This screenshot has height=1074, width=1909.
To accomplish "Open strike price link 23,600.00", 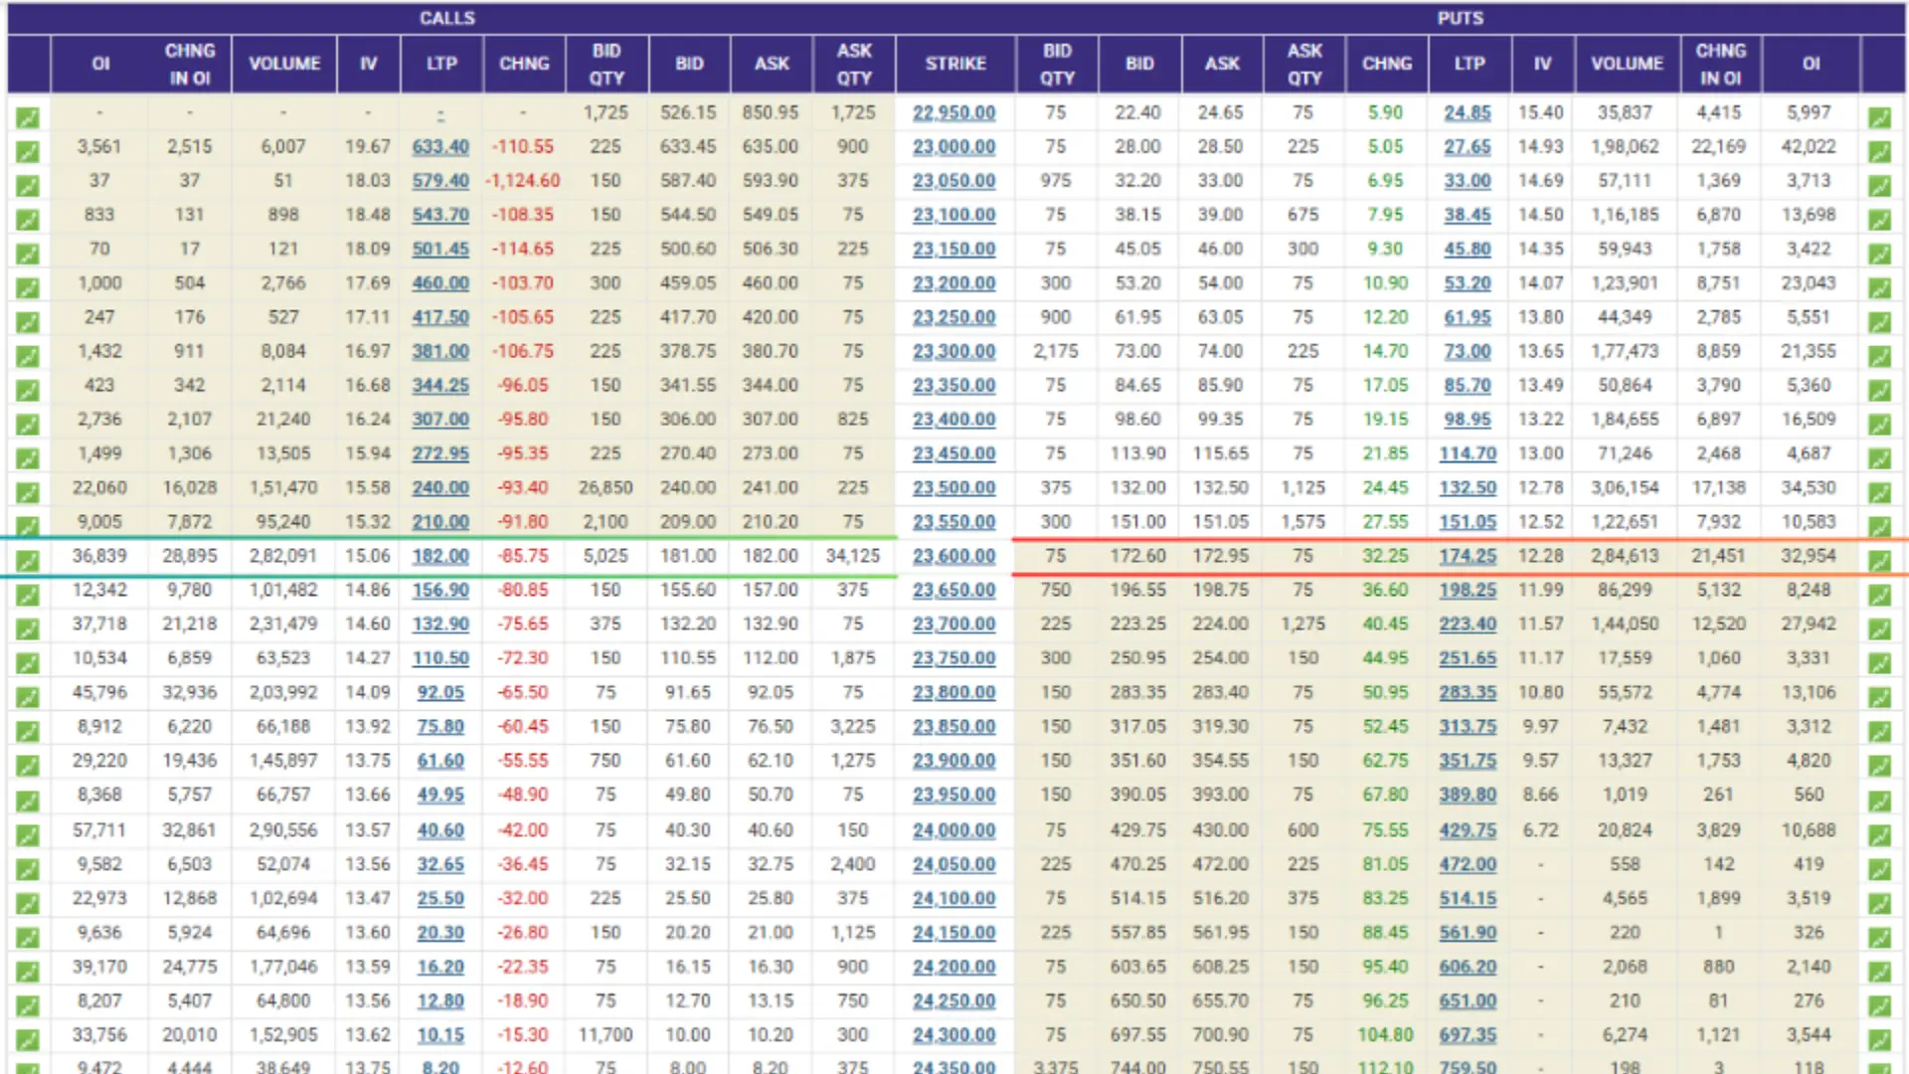I will tap(954, 556).
